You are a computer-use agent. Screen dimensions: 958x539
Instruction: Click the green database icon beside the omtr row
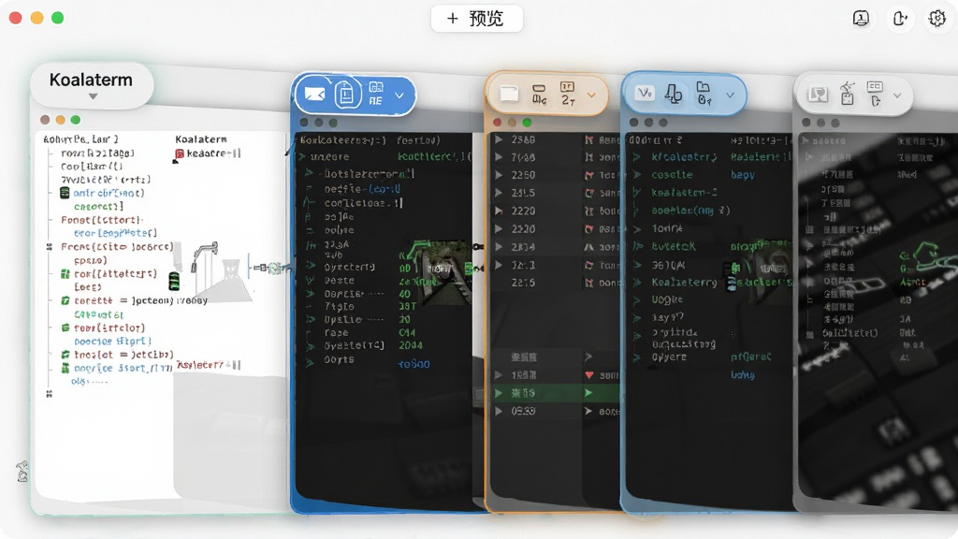tap(65, 193)
